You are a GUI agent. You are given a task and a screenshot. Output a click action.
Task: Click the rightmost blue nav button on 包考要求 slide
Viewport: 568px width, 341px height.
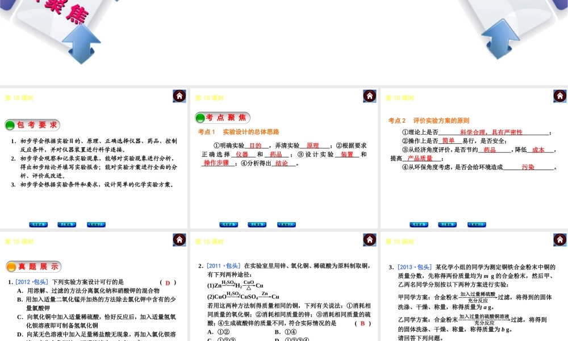point(96,224)
